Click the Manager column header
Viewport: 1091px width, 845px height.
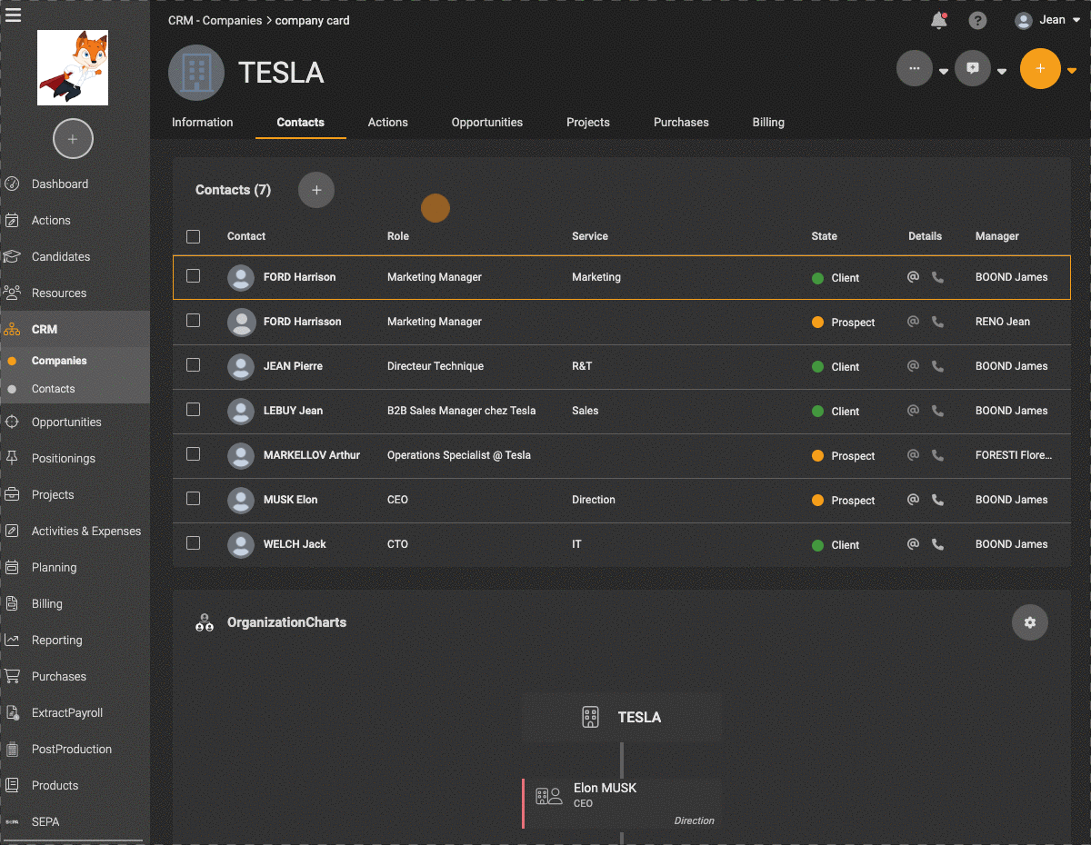(997, 236)
